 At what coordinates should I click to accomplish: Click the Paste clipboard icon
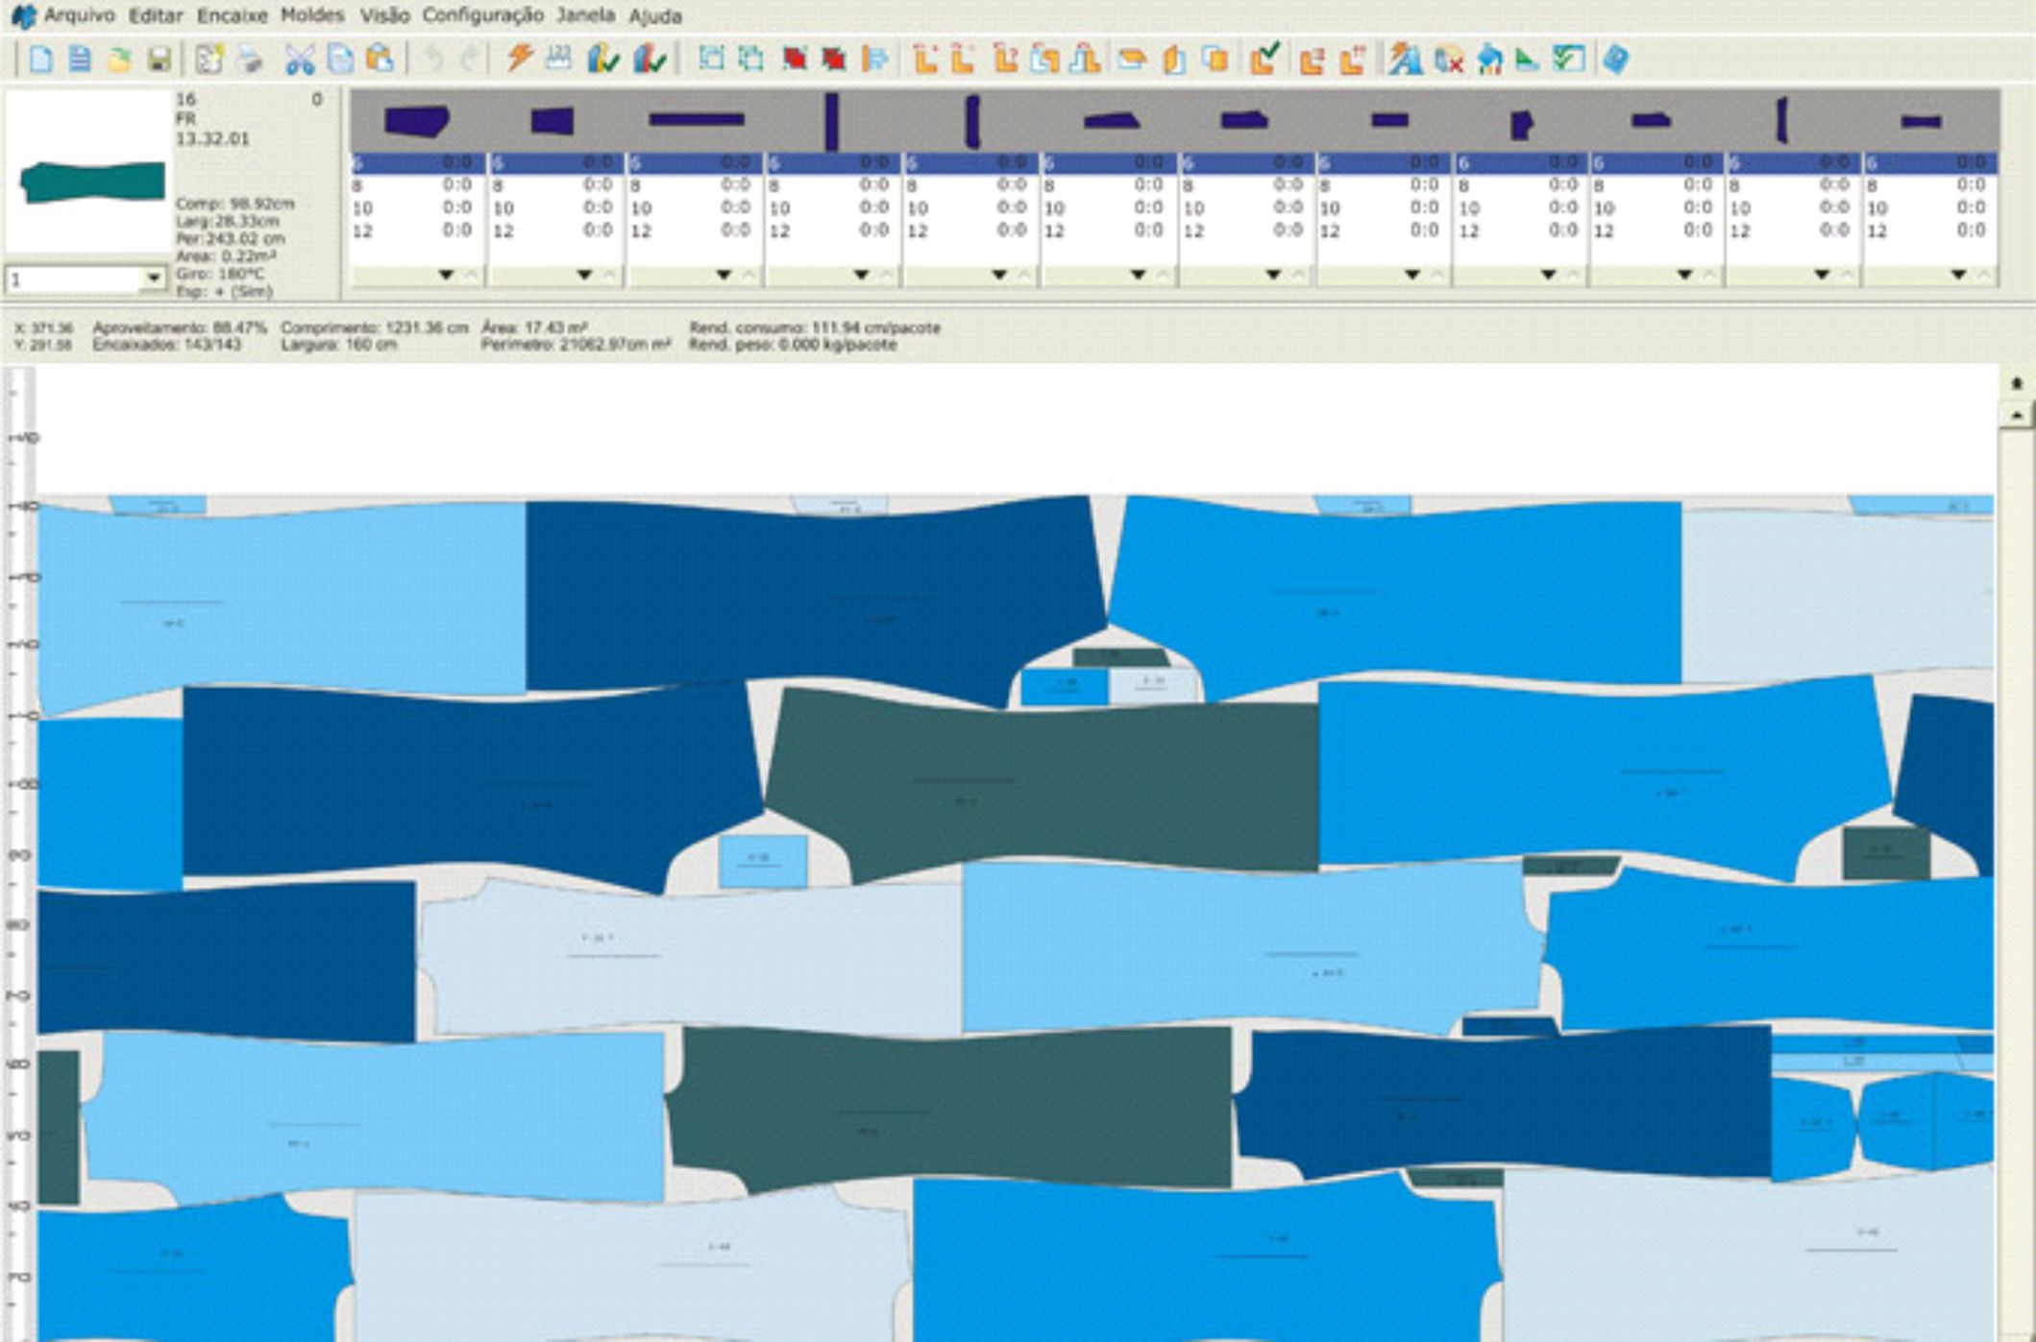click(380, 60)
